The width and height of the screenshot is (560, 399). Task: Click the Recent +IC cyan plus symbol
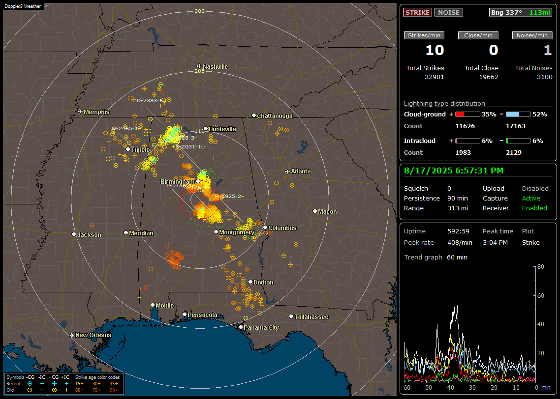coord(66,384)
